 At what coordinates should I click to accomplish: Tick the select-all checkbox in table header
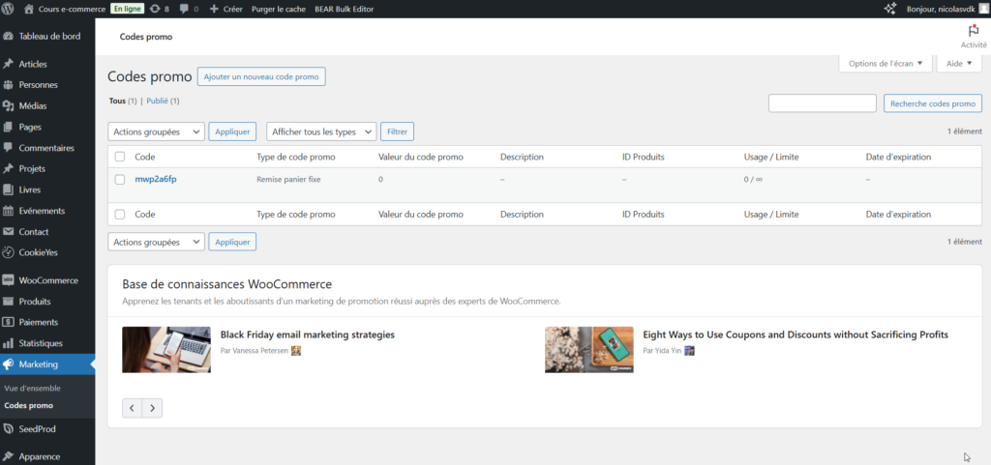(120, 157)
